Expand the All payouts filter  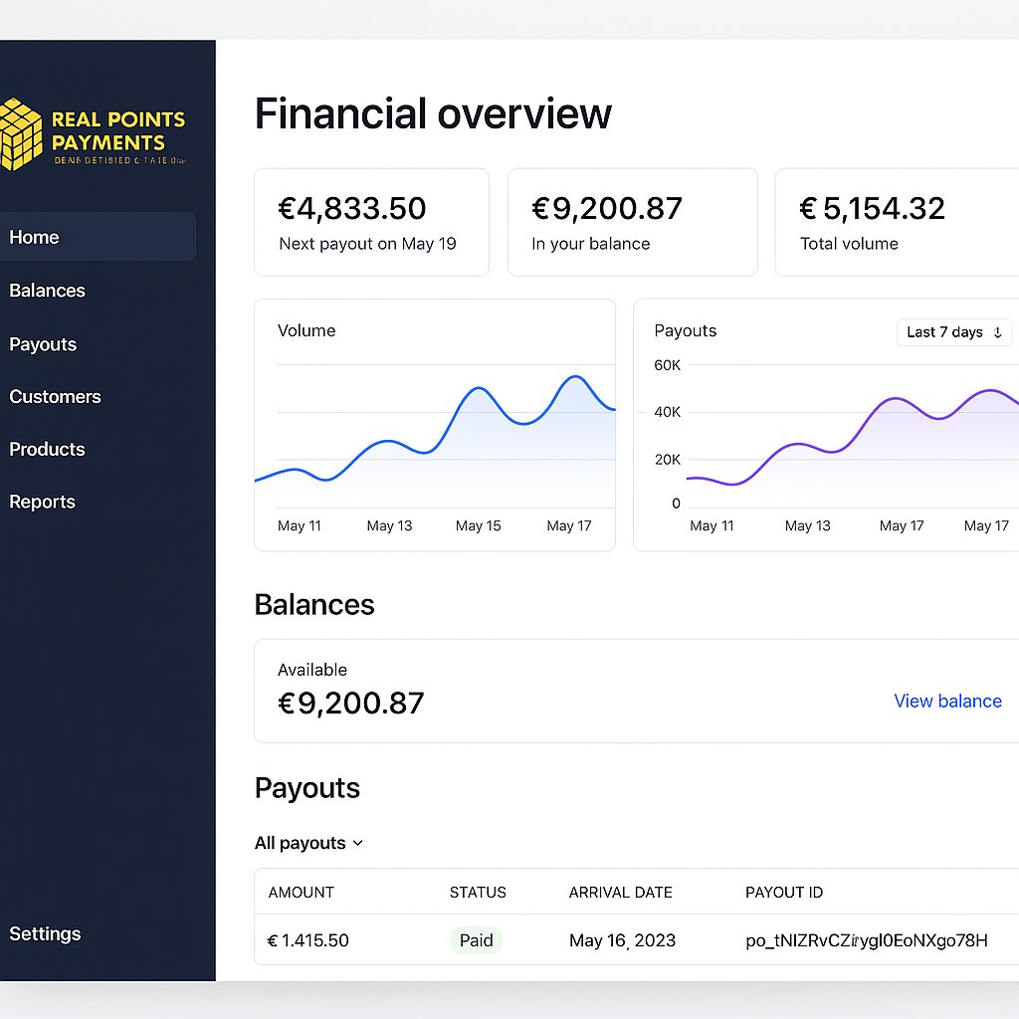pyautogui.click(x=308, y=843)
